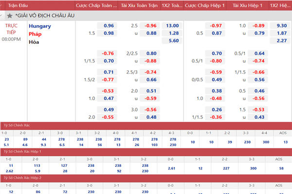Screen dimensions: 292x194
Task: Click the Cược Chấp Hiệp 1 column header
Action: [x=204, y=5]
